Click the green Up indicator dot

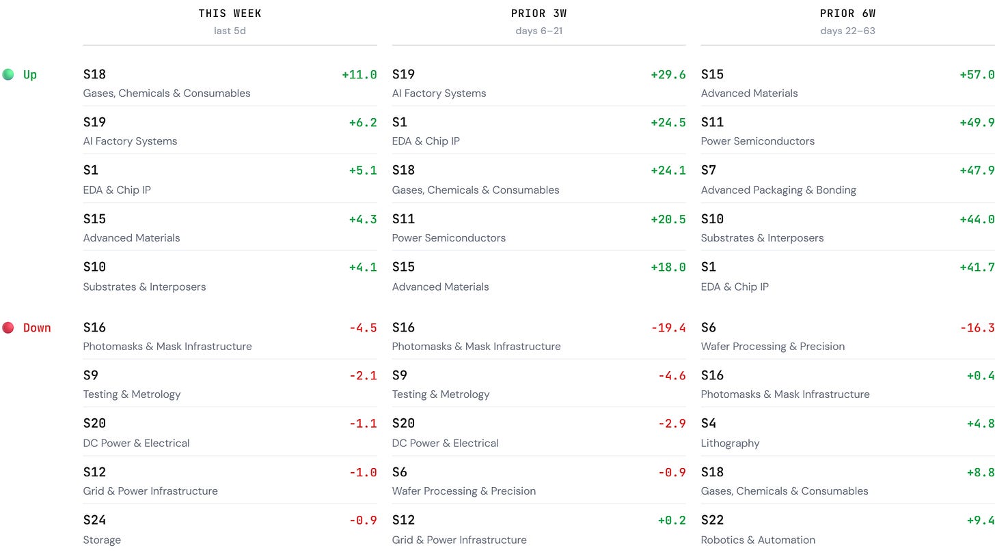(8, 74)
